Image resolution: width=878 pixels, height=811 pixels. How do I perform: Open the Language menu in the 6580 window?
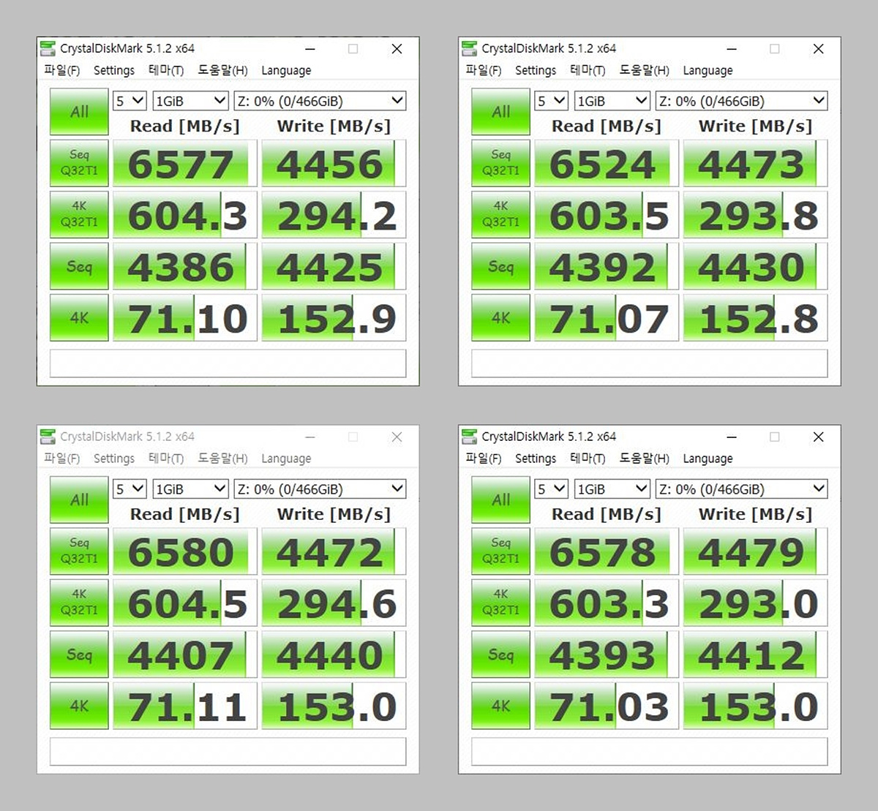286,459
